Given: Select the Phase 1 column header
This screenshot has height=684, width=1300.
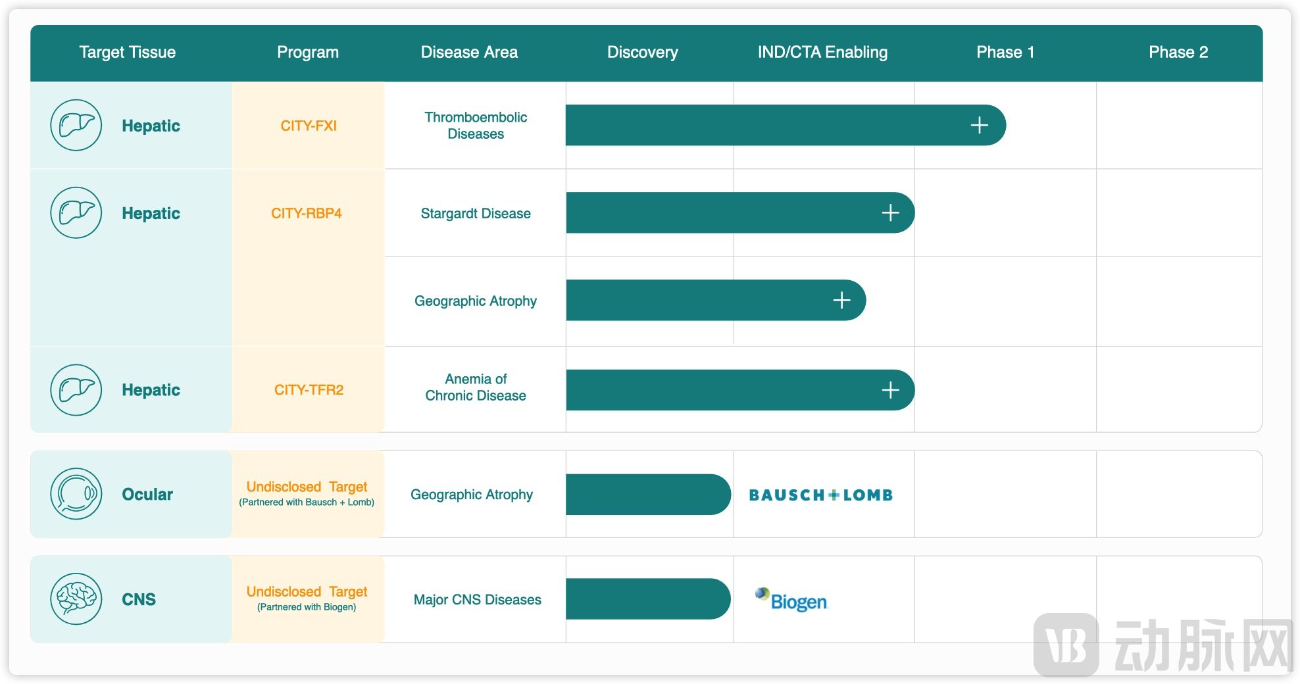Looking at the screenshot, I should pos(1005,52).
